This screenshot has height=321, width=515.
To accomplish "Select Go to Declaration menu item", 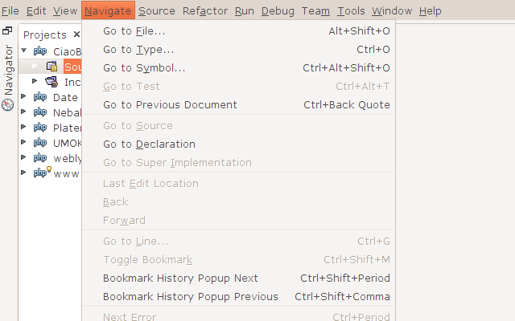I will tap(149, 144).
